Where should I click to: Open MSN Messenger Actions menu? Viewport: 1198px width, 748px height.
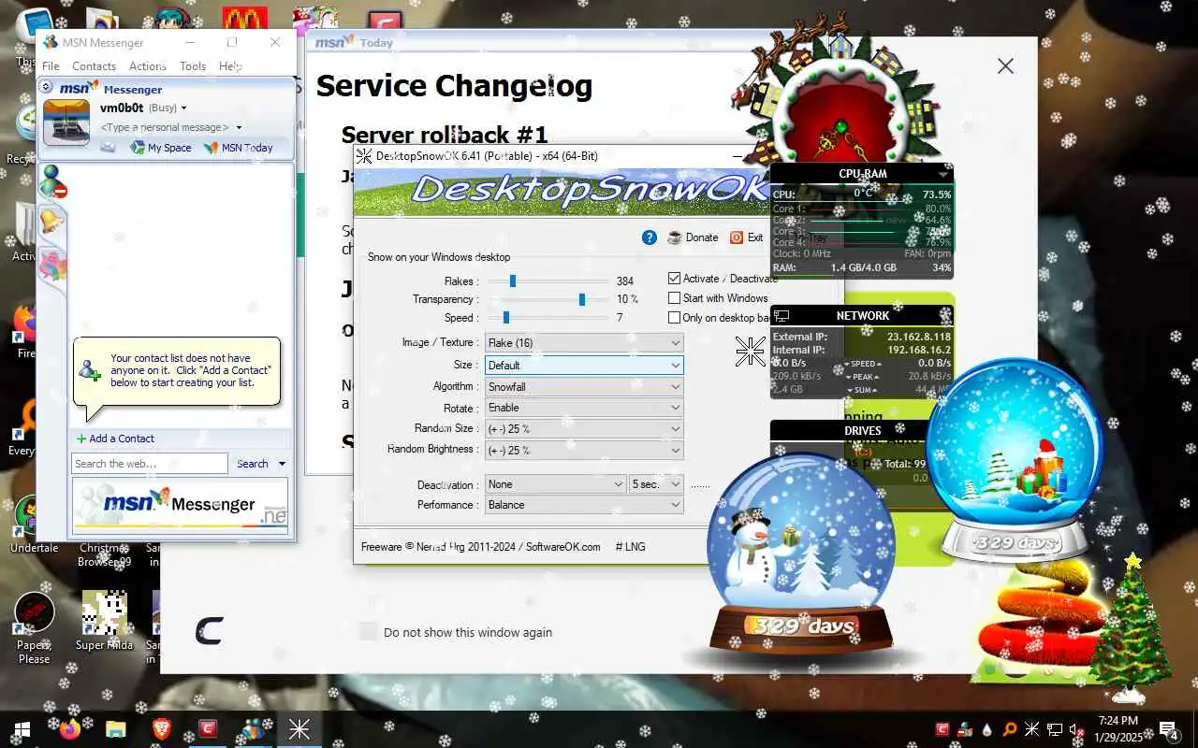(x=148, y=66)
